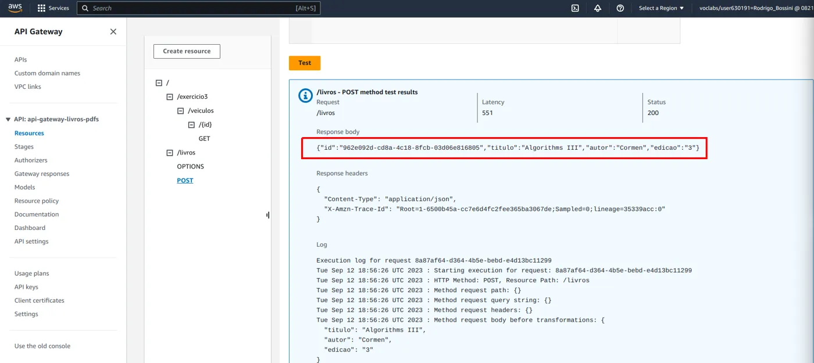This screenshot has width=814, height=363.
Task: Open the Select a Region dropdown
Action: tap(661, 8)
